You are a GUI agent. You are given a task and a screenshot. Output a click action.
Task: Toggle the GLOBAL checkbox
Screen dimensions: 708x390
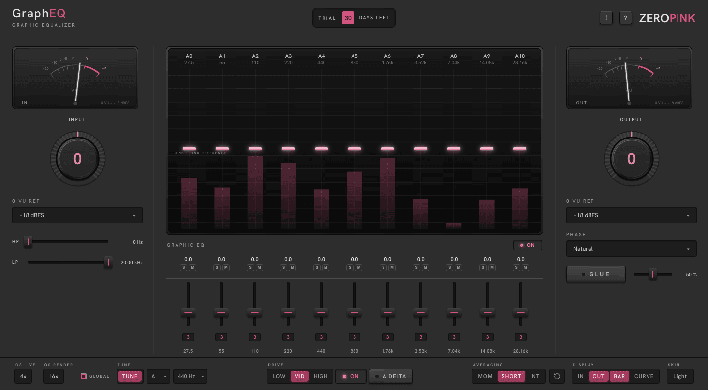[x=84, y=376]
